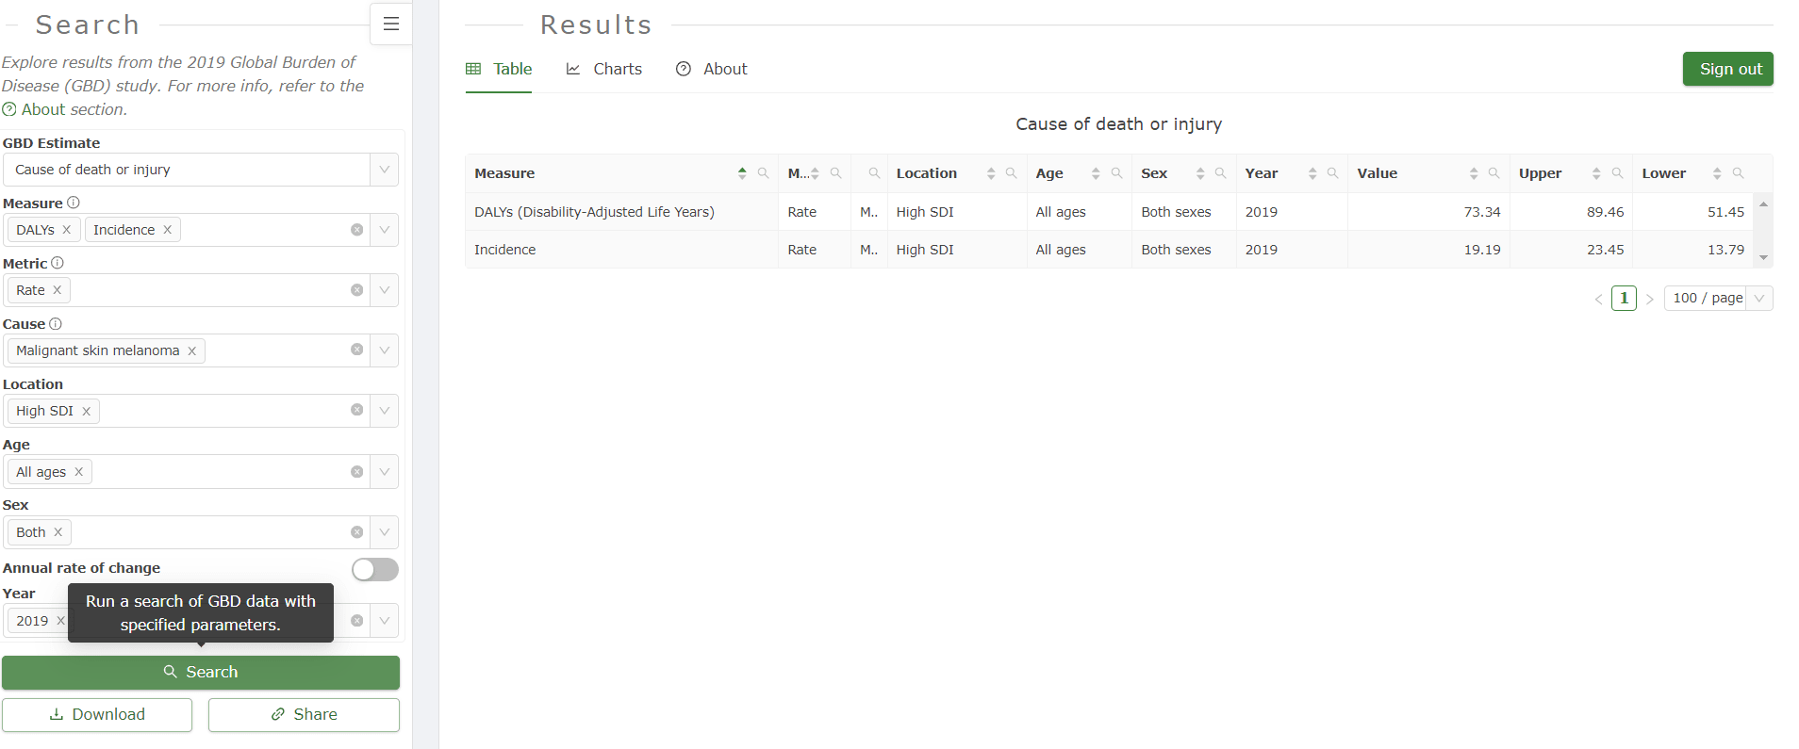Click the Share button
Viewport: 1799px width, 749px height.
click(304, 715)
